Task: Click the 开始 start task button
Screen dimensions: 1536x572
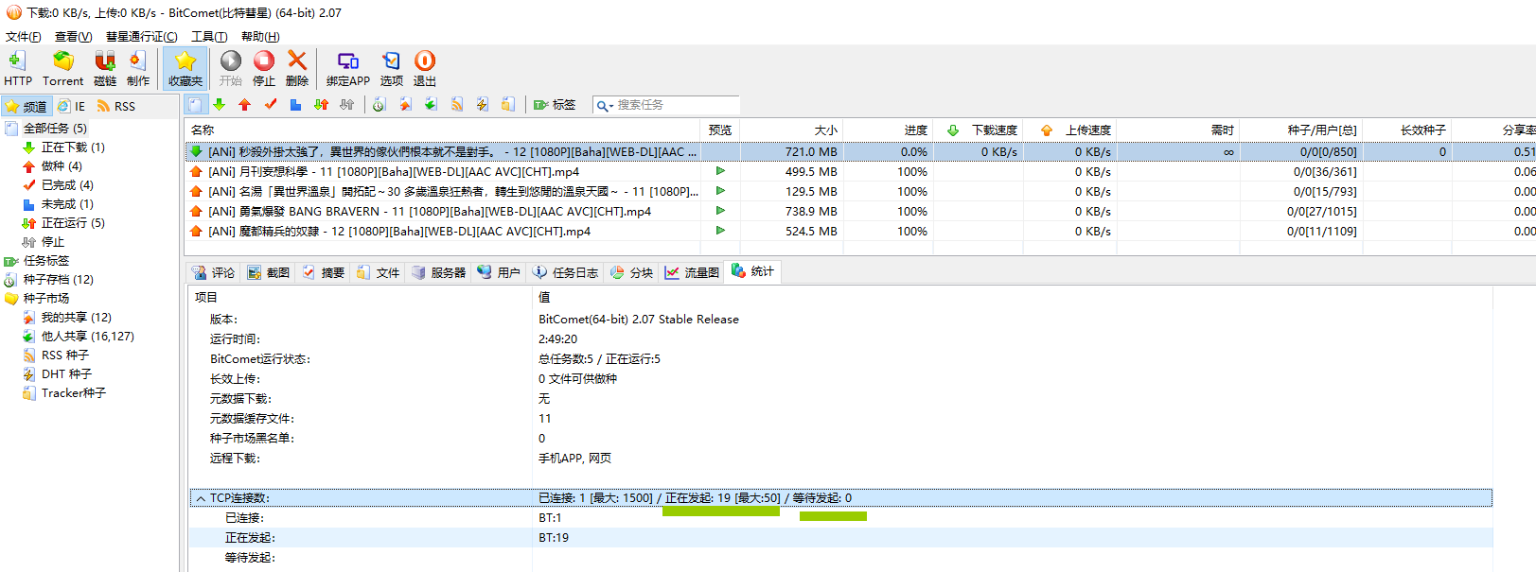Action: pos(231,69)
